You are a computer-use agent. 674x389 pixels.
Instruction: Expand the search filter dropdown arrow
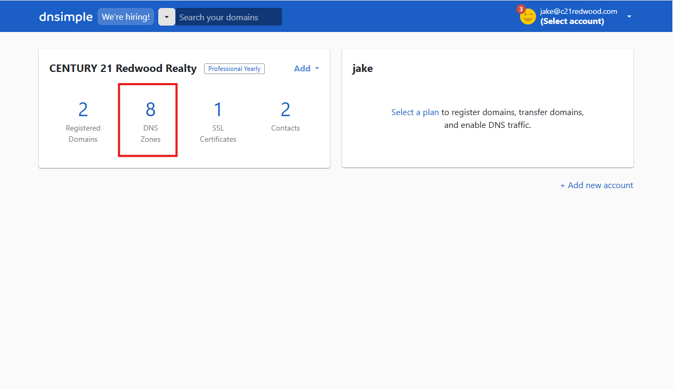pos(167,17)
